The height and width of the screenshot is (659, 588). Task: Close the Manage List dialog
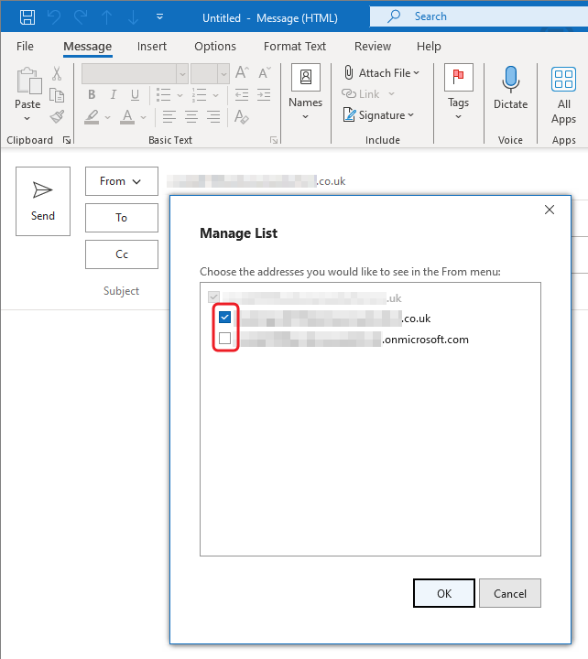(x=550, y=210)
